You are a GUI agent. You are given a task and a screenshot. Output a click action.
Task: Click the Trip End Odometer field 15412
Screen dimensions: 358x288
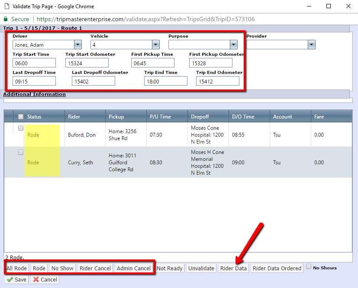point(218,81)
